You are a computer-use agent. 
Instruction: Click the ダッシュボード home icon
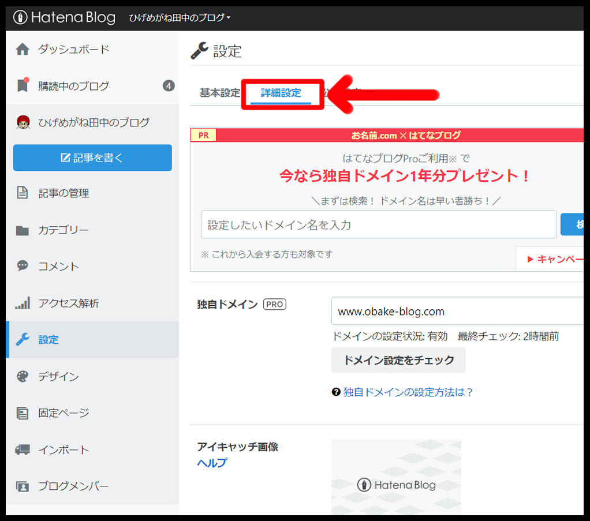pos(23,49)
